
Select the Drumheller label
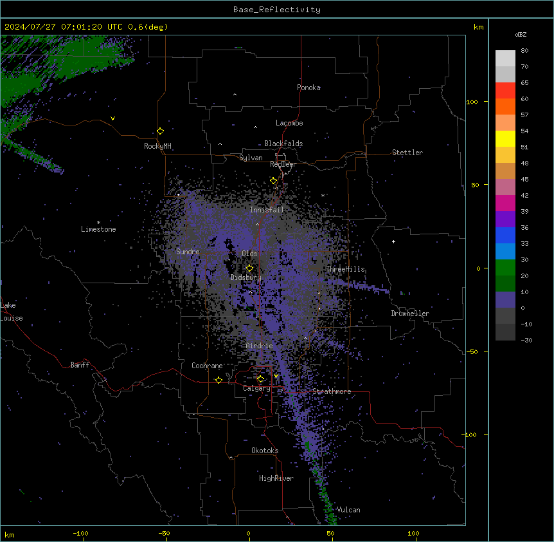[410, 313]
